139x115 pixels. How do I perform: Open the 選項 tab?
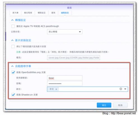click(53, 13)
